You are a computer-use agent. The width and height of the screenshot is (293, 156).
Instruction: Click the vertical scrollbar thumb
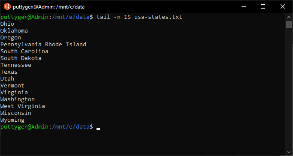(289, 24)
